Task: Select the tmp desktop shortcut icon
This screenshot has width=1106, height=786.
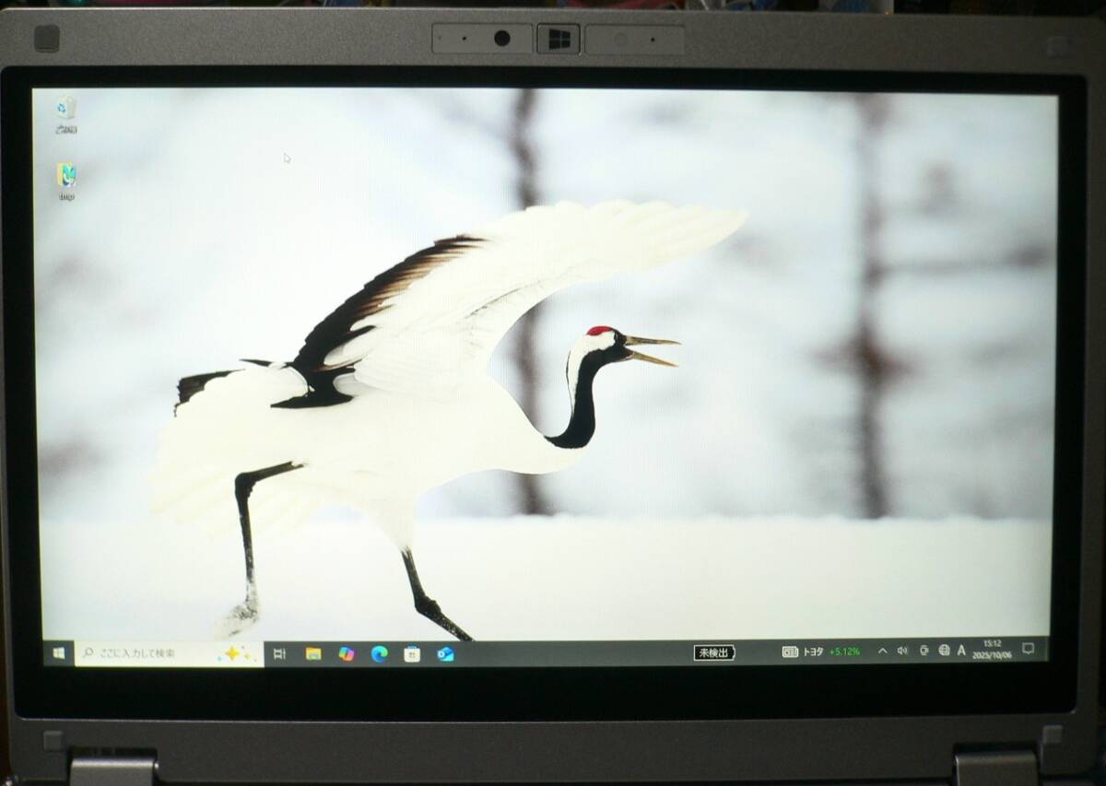Action: coord(66,182)
